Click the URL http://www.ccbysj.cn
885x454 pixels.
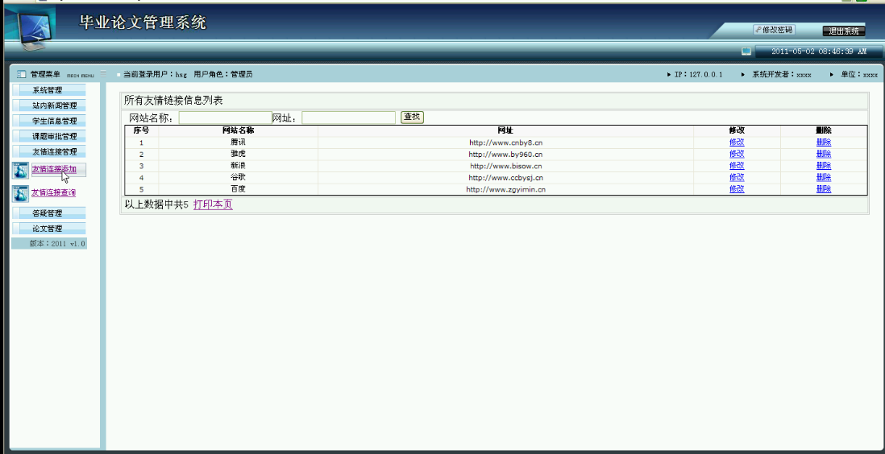pos(505,178)
